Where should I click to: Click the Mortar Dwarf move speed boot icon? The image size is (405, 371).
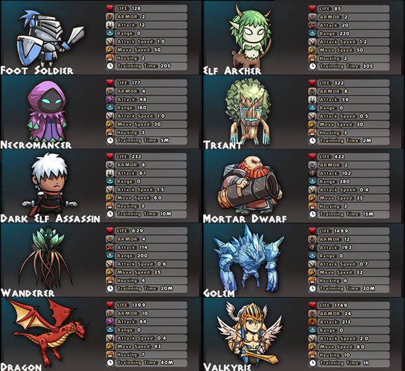point(312,198)
